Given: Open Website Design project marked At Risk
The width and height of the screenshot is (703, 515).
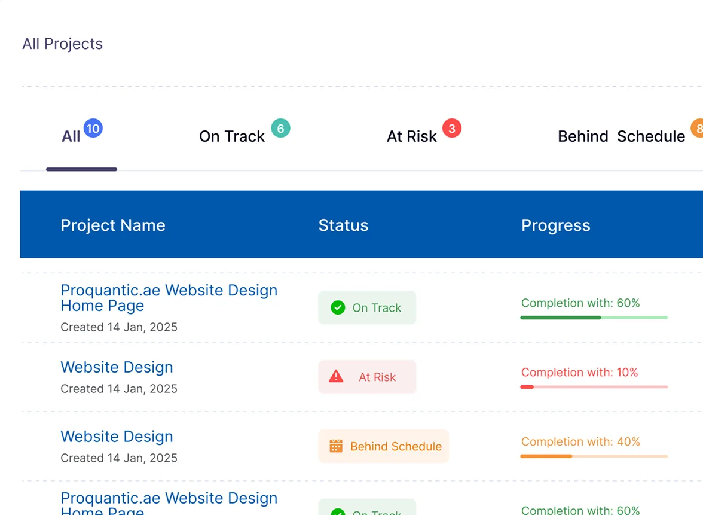Looking at the screenshot, I should tap(117, 367).
